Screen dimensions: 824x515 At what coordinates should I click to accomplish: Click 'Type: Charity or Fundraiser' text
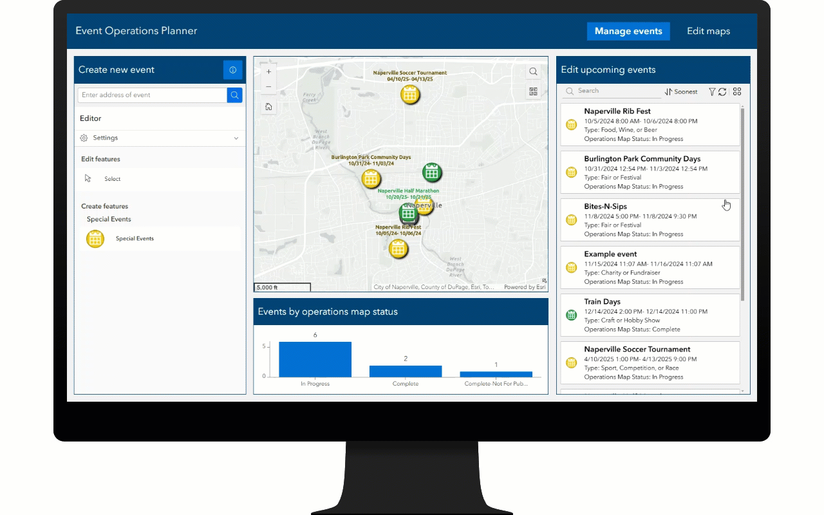(621, 273)
